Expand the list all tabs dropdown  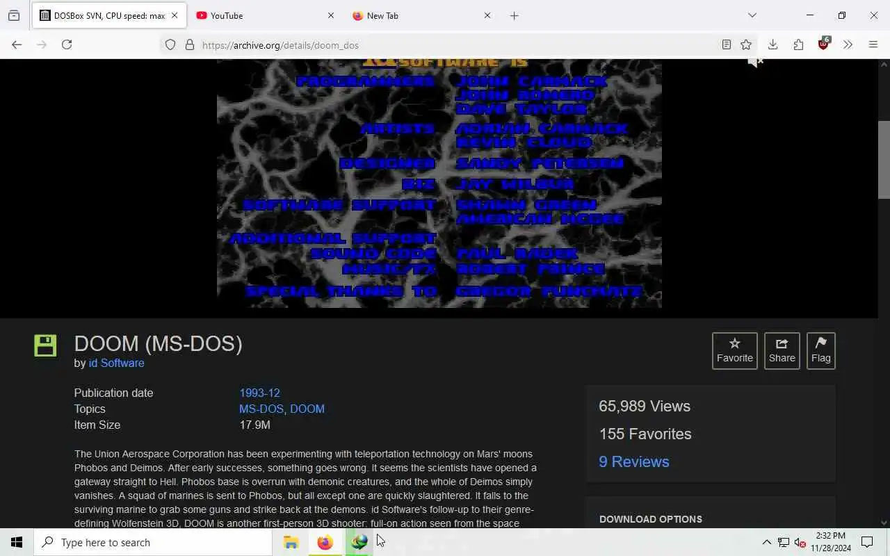pos(752,15)
